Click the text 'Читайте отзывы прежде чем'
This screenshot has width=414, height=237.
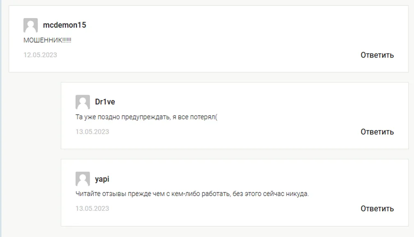(120, 194)
